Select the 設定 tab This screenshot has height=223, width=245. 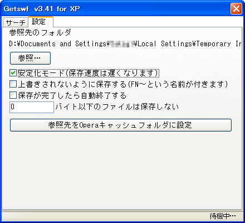coord(41,22)
